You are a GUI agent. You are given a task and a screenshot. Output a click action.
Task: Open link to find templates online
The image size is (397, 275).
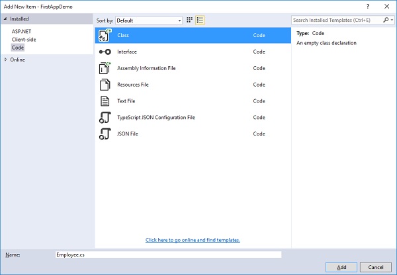point(193,240)
